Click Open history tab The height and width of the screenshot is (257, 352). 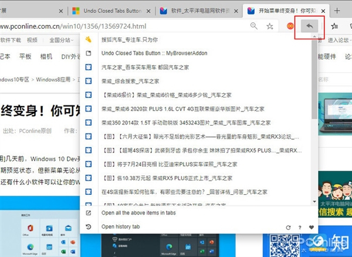pos(120,226)
